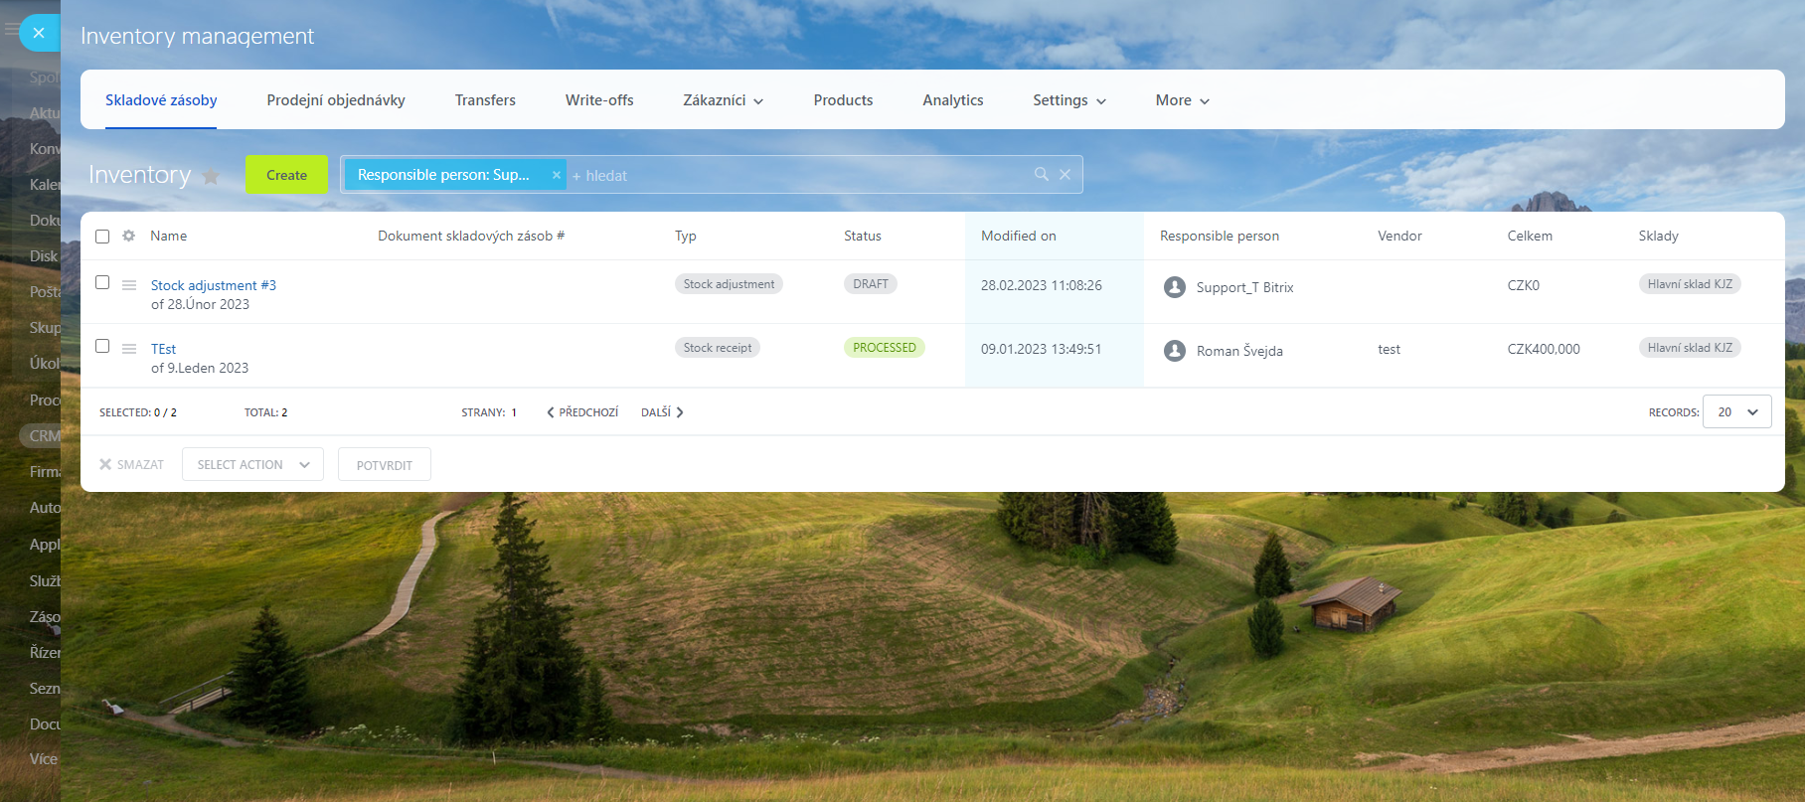Clear the filter with the X icon
This screenshot has width=1805, height=802.
[x=1065, y=175]
